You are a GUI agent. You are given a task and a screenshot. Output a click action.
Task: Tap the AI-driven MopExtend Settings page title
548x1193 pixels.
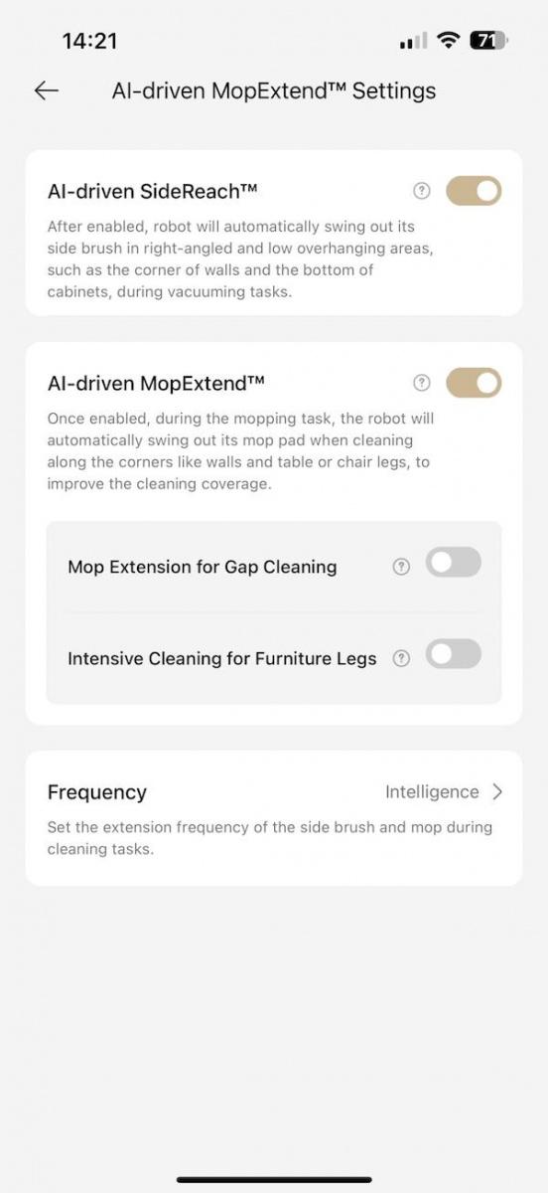274,90
